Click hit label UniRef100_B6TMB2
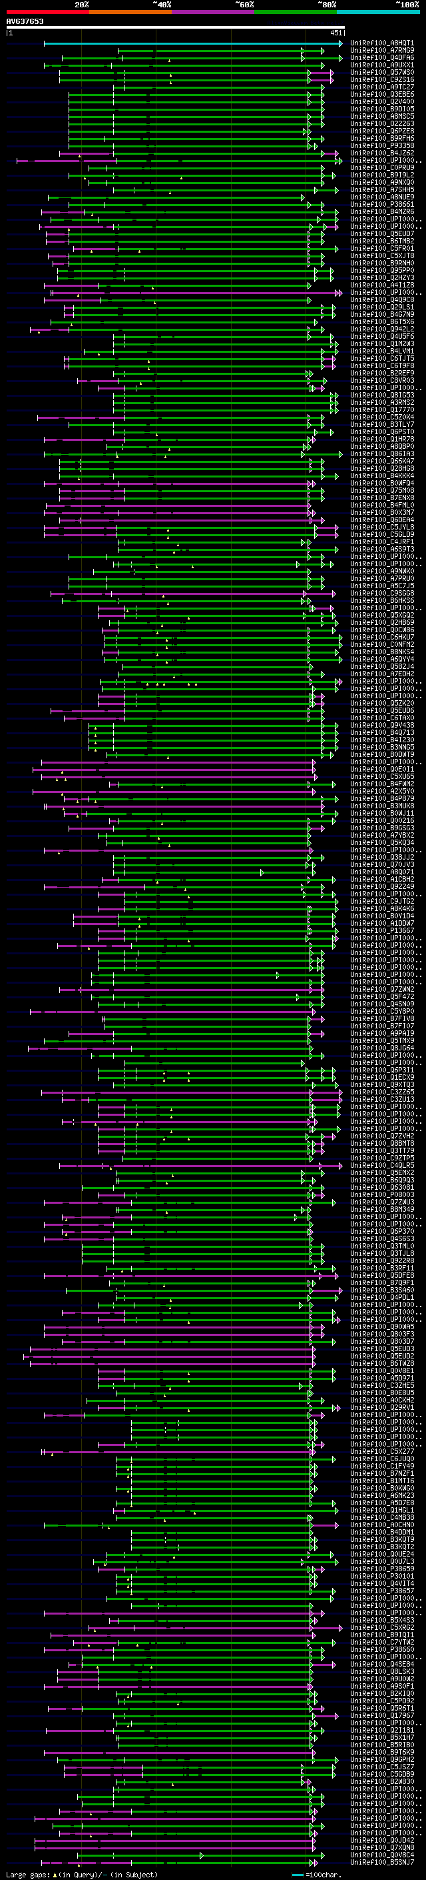 pyautogui.click(x=382, y=241)
